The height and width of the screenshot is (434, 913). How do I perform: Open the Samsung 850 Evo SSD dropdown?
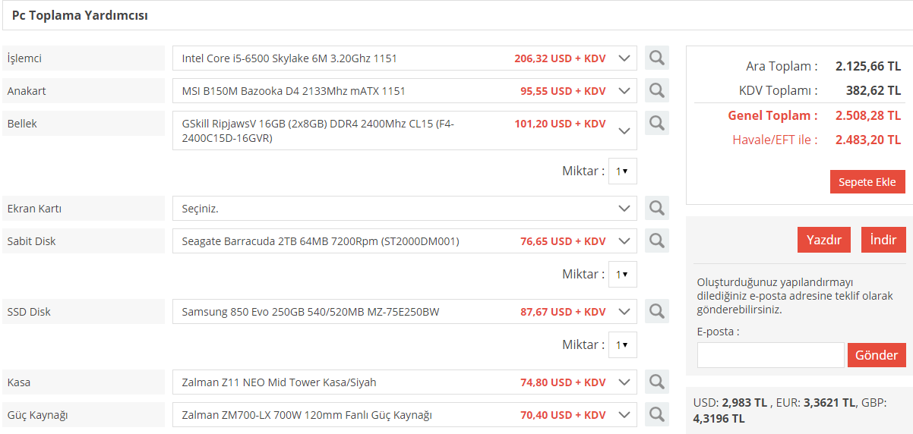(x=405, y=312)
